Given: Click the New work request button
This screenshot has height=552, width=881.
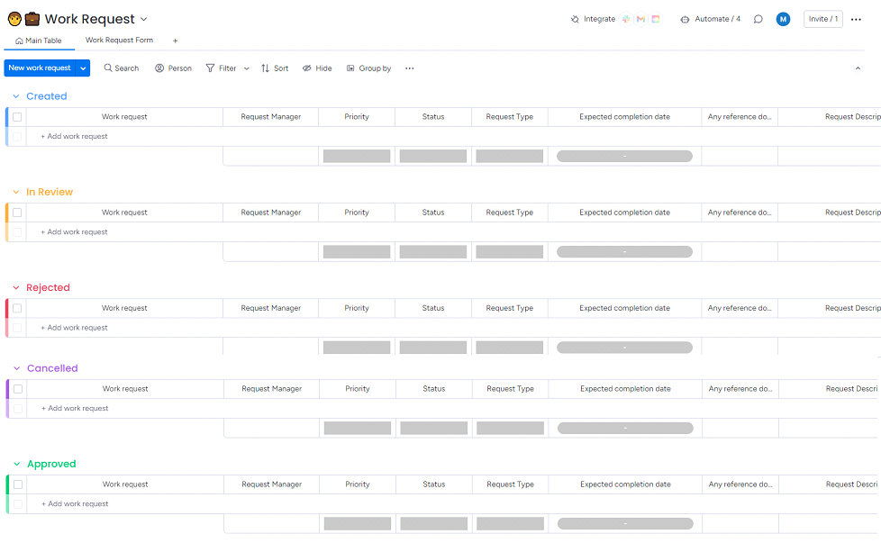Looking at the screenshot, I should [40, 68].
